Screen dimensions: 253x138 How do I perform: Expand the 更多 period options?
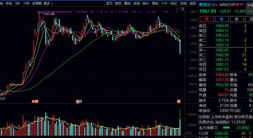coord(48,3)
